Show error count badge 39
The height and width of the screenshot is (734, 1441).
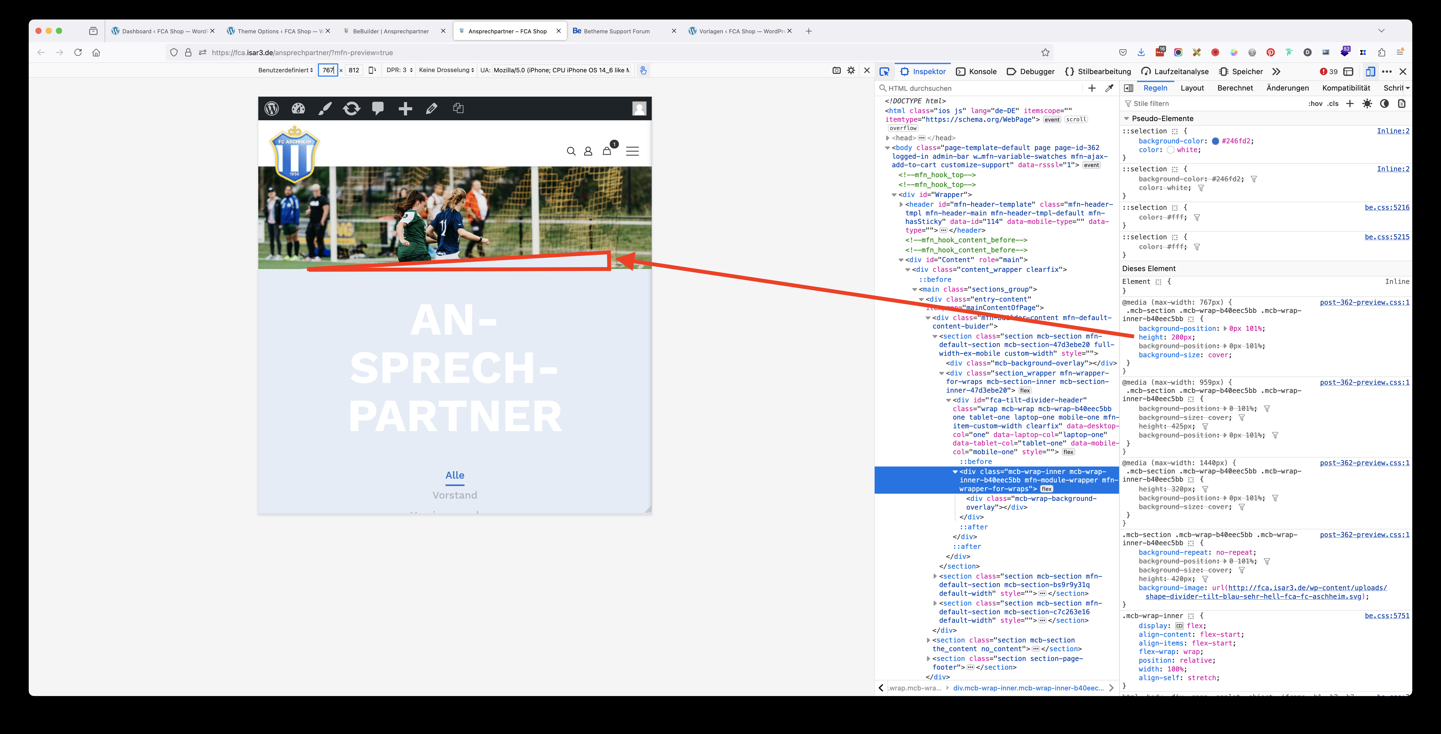pos(1329,72)
